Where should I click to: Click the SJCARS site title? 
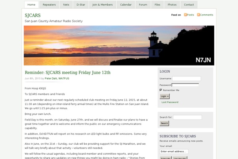pyautogui.click(x=33, y=16)
